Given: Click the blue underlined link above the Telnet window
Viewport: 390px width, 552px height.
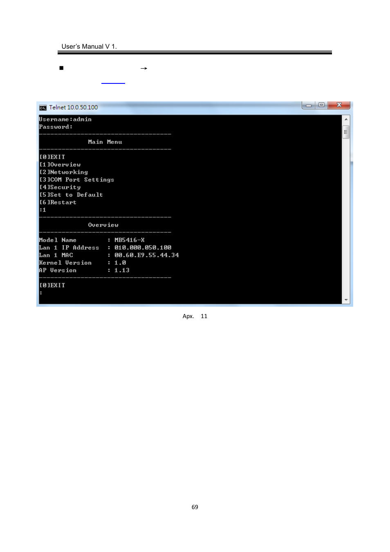Looking at the screenshot, I should click(x=113, y=80).
